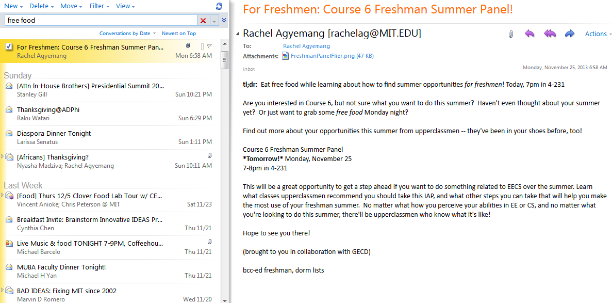
Task: Click envelope icon of Diaspora Dinner Tonight
Action: [x=9, y=134]
